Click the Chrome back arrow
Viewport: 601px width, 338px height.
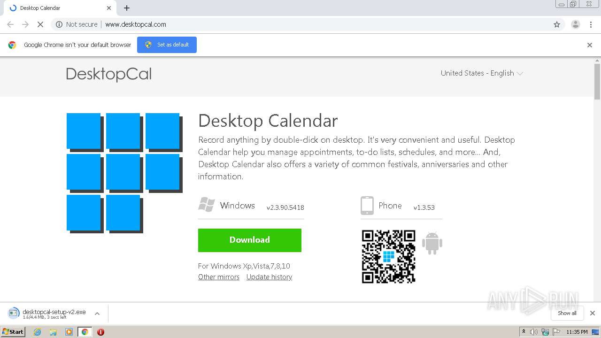(x=10, y=24)
